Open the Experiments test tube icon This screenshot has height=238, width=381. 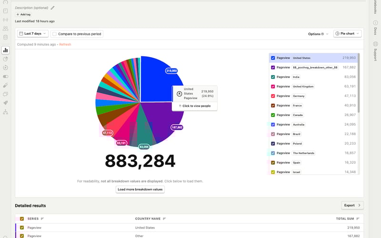5,85
